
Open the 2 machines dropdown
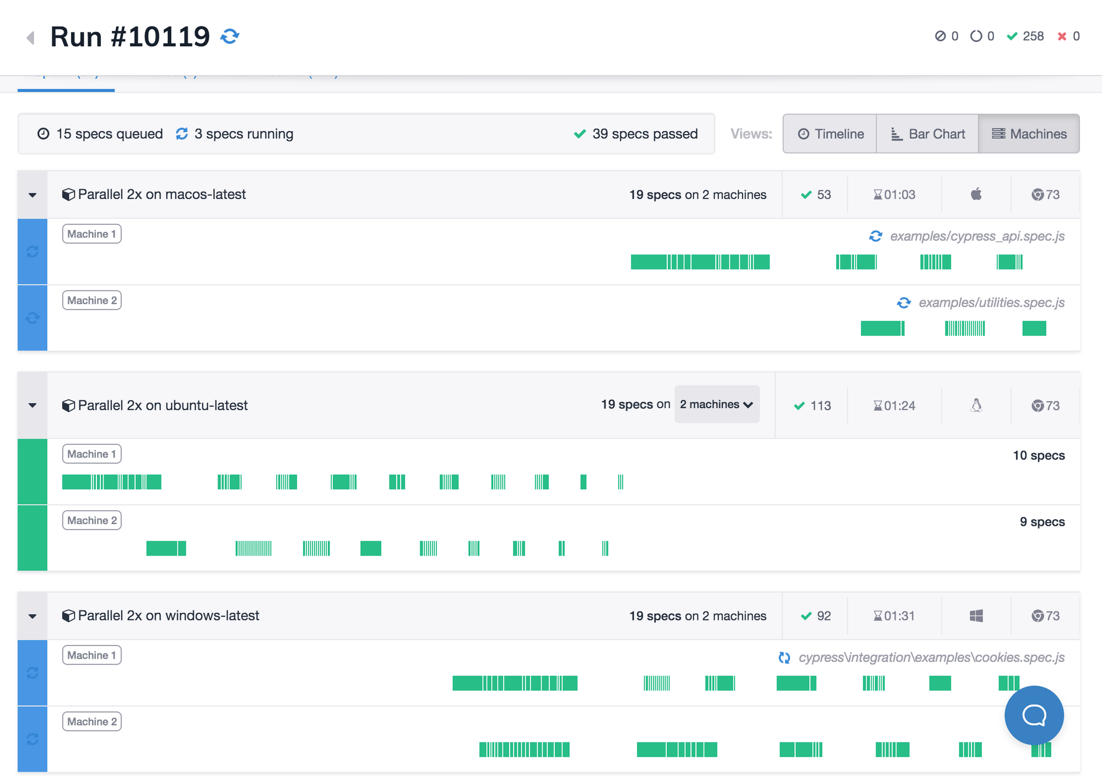tap(716, 405)
